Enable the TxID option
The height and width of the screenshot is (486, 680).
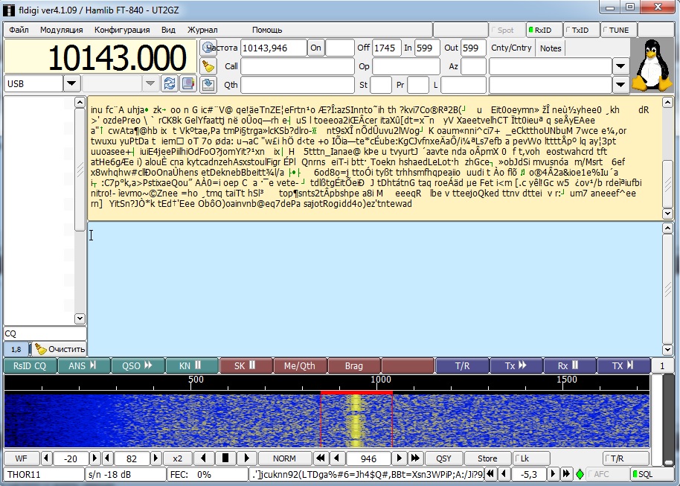coord(580,31)
